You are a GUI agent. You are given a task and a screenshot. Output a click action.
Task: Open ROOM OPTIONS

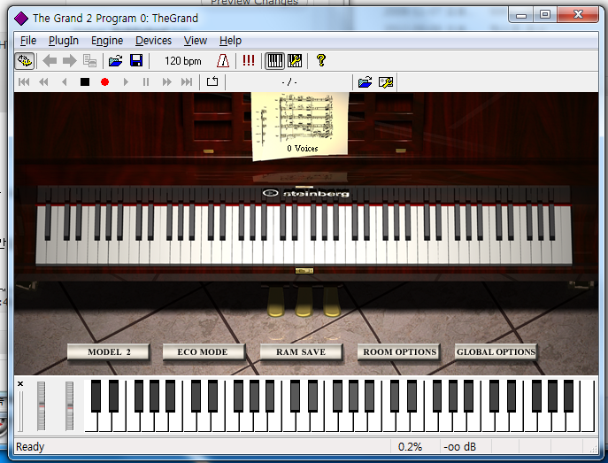pyautogui.click(x=399, y=352)
